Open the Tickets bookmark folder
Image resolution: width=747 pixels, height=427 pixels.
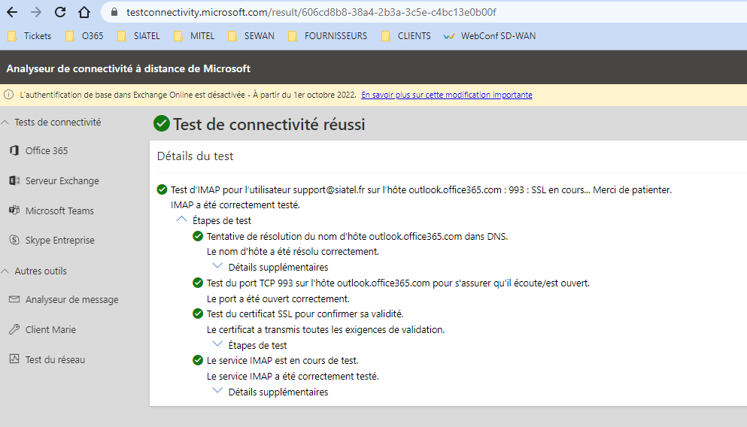(x=29, y=36)
